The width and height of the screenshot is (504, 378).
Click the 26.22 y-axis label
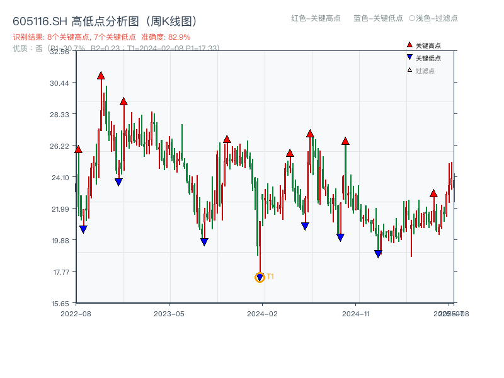pos(59,146)
